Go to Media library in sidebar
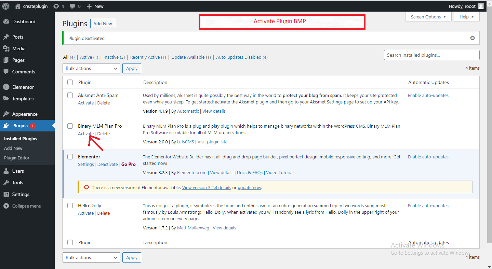The image size is (492, 269). [19, 48]
